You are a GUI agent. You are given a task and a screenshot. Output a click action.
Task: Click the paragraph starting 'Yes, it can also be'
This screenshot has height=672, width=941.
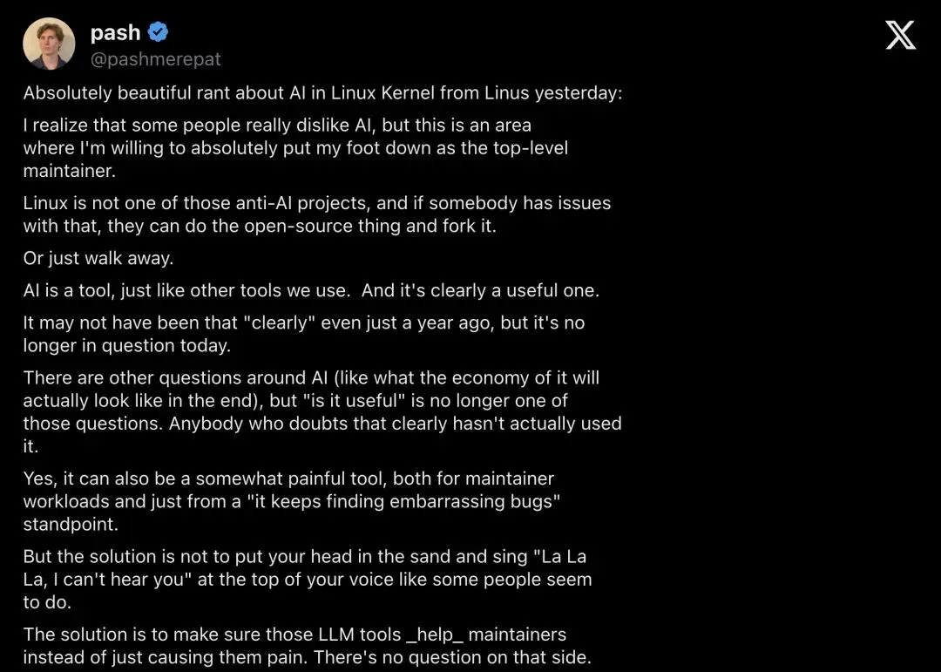(292, 501)
